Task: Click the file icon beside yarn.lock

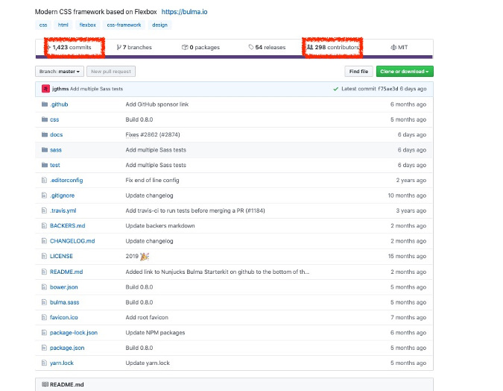Action: click(x=44, y=363)
